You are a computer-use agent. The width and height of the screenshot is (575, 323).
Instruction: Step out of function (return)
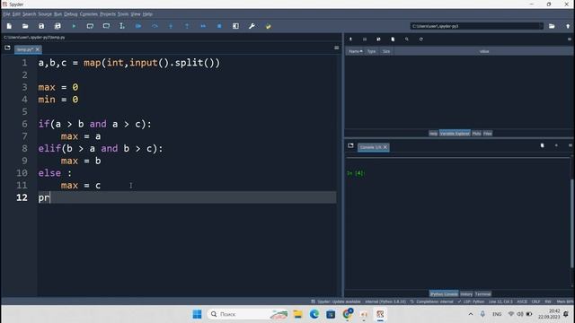coord(187,26)
